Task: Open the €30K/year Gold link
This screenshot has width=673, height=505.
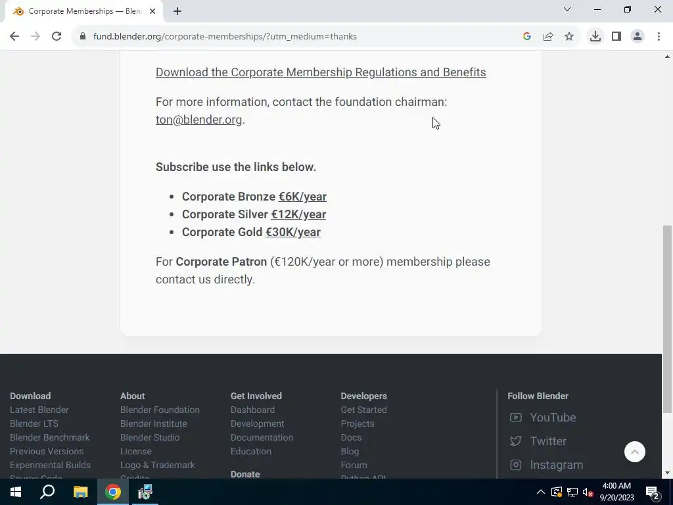Action: coord(292,232)
